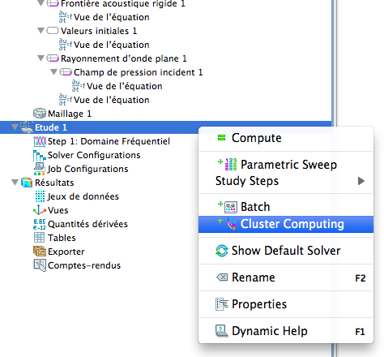Click the Maillage 1 mesh icon
Viewport: 384px width, 357px height.
40,114
